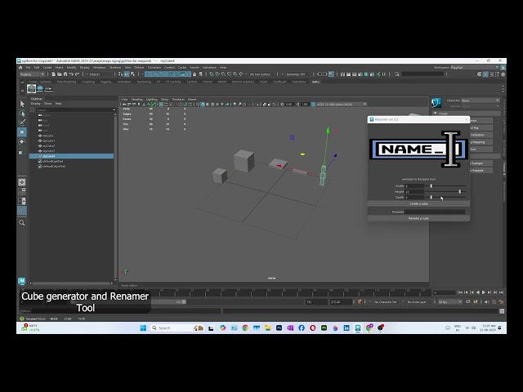Switch to the Poly Modeling shelf tab
Image resolution: width=523 pixels, height=392 pixels.
[x=66, y=82]
